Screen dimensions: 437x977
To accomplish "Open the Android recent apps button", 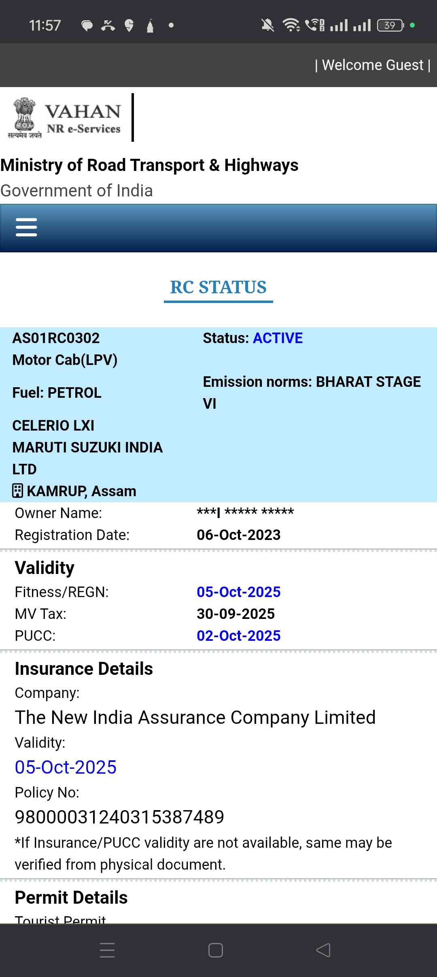I will 107,950.
